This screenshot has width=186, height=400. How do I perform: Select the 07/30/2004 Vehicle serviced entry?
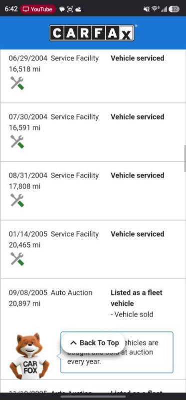pyautogui.click(x=93, y=132)
